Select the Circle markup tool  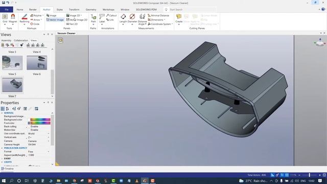tap(35, 24)
